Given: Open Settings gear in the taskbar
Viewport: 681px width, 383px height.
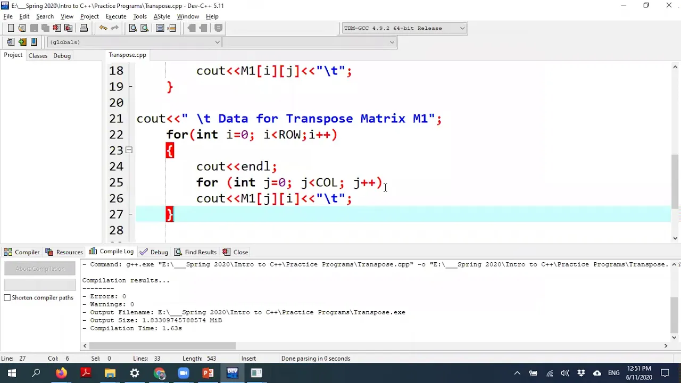Looking at the screenshot, I should 135,373.
